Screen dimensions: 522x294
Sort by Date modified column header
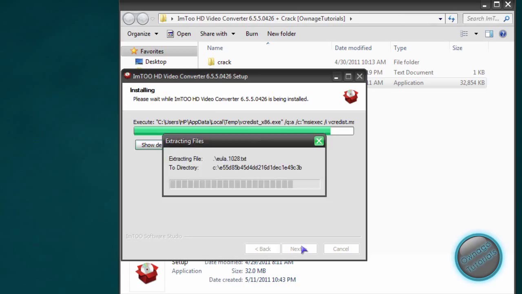click(353, 48)
